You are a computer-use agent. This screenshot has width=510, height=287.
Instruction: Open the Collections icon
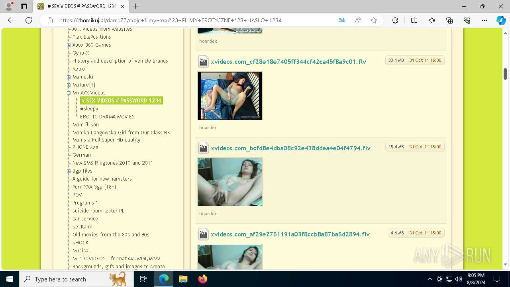point(449,20)
